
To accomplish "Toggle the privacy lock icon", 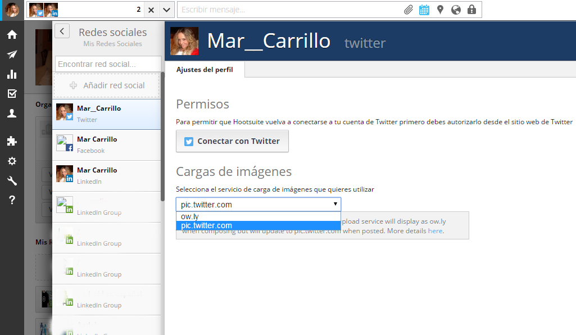I will (471, 10).
